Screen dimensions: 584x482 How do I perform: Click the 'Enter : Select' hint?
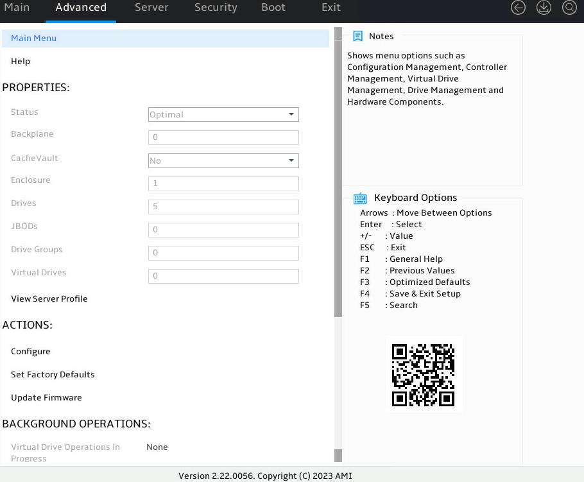[391, 225]
